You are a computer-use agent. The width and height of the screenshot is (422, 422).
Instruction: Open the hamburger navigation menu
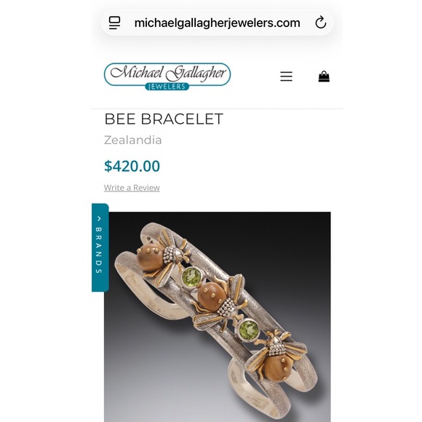[x=286, y=76]
